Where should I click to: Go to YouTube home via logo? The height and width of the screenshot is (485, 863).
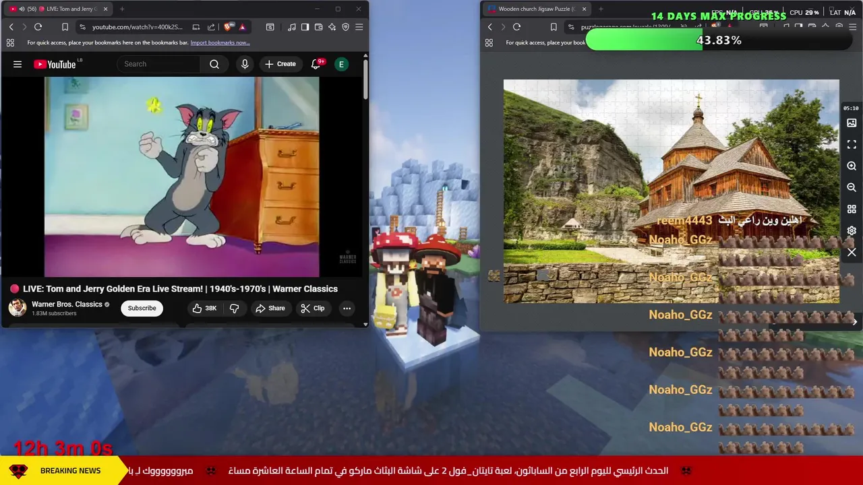[x=55, y=64]
